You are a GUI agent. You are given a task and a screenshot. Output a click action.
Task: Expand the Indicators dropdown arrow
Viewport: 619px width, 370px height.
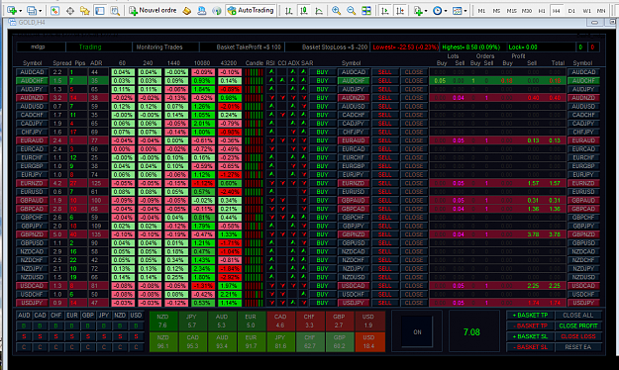[x=426, y=11]
